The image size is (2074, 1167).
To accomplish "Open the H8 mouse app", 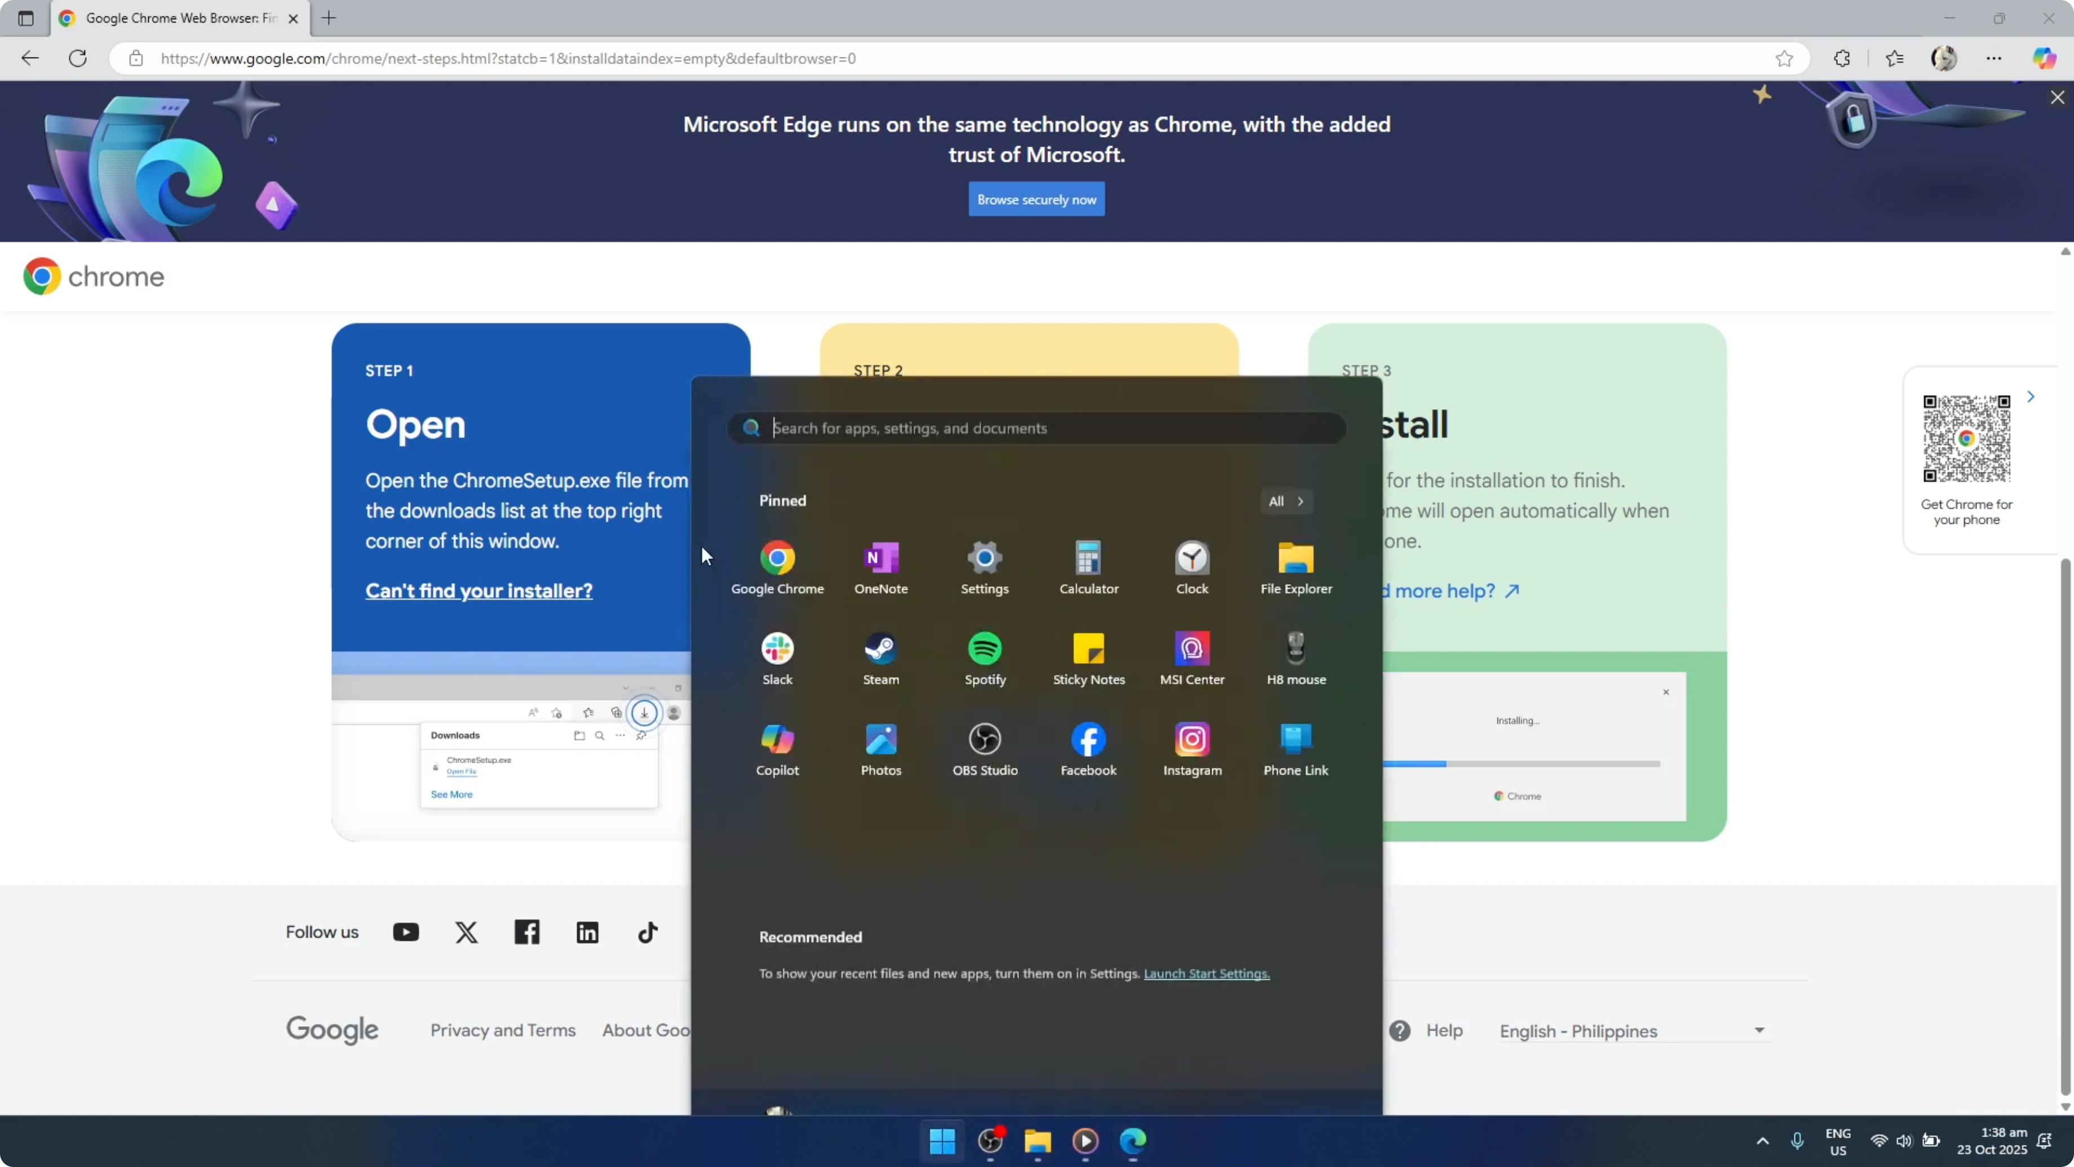I will click(x=1296, y=659).
